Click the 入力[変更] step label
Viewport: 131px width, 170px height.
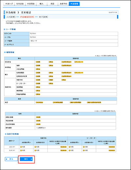(x=11, y=17)
